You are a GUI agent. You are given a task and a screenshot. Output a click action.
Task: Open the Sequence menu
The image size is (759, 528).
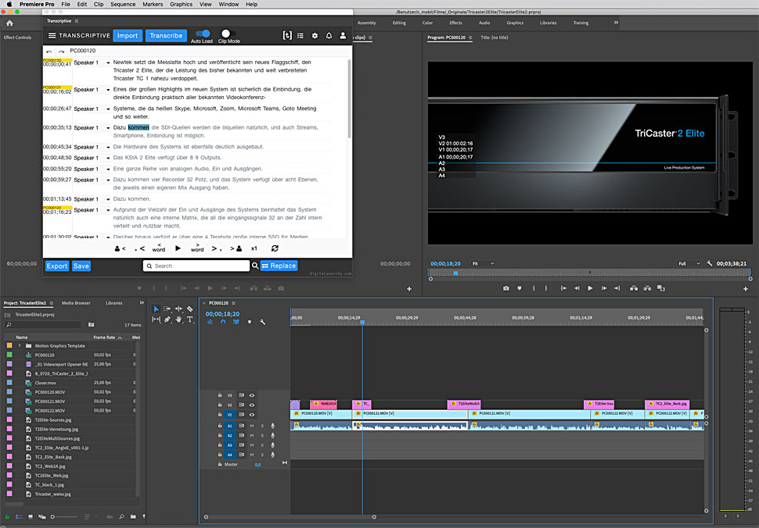tap(122, 4)
